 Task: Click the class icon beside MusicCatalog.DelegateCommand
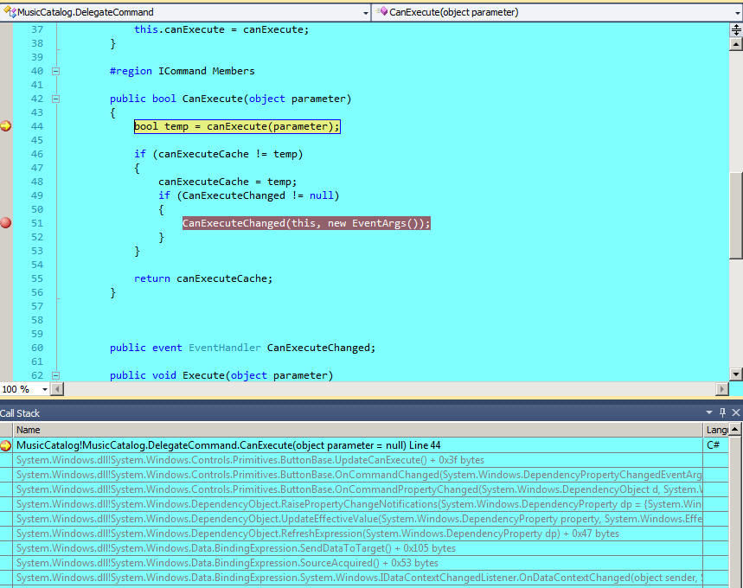point(10,12)
